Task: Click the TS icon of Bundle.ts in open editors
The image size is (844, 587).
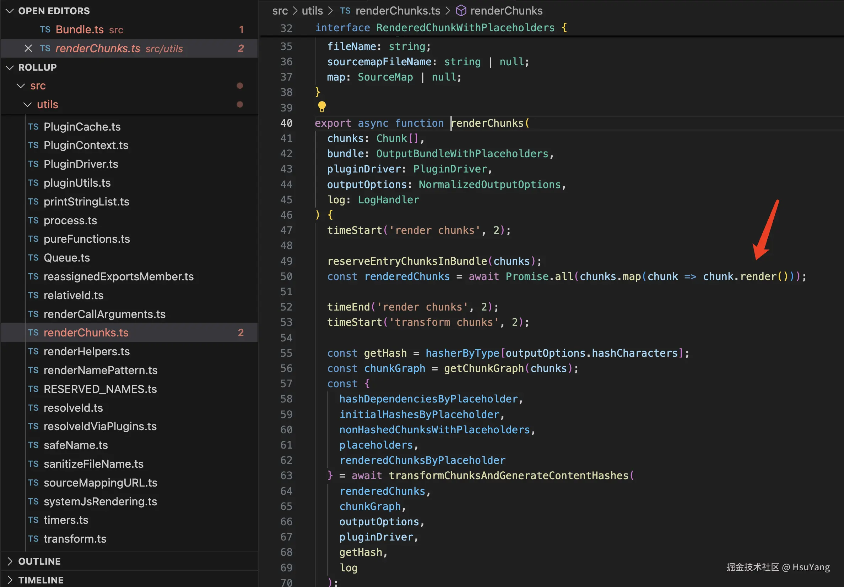Action: [x=45, y=29]
